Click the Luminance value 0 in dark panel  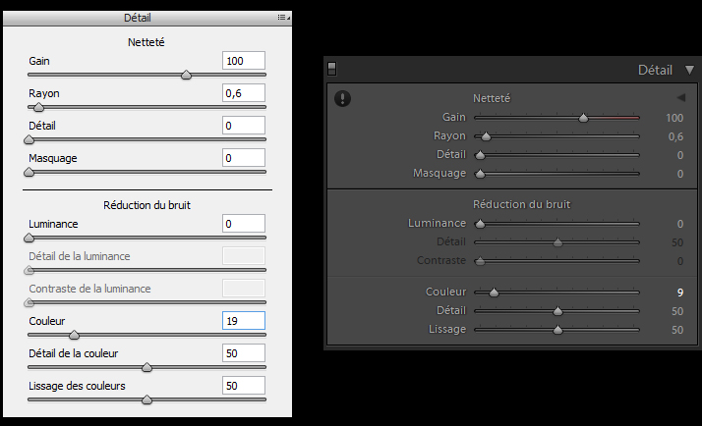(x=680, y=224)
